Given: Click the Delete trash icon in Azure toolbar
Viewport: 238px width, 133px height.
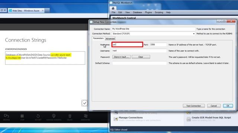Looking at the screenshot, I should [x=70, y=116].
